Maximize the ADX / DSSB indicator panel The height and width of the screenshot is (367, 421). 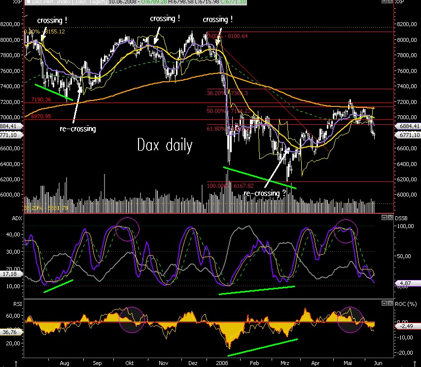pyautogui.click(x=384, y=218)
